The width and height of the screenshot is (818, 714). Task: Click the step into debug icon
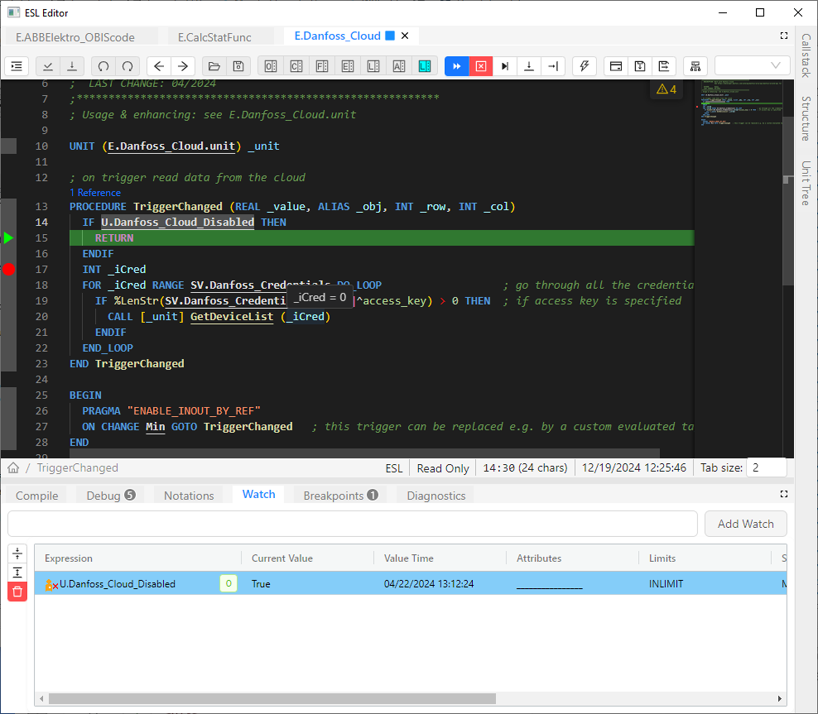(529, 66)
